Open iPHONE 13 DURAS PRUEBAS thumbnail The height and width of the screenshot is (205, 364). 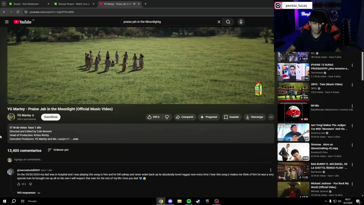[x=293, y=72]
